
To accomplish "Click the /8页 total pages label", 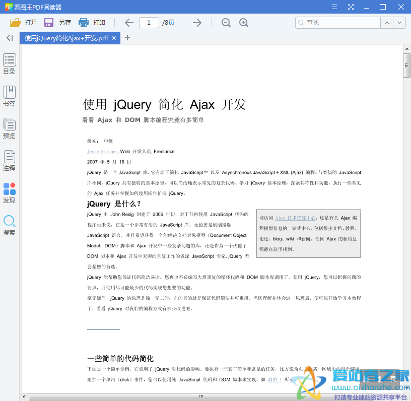I will [168, 23].
